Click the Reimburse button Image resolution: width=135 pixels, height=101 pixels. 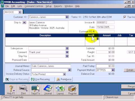point(64,79)
